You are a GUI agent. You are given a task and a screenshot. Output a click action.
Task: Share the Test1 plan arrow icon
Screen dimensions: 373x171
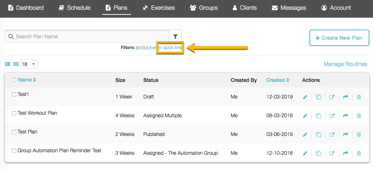coord(345,97)
